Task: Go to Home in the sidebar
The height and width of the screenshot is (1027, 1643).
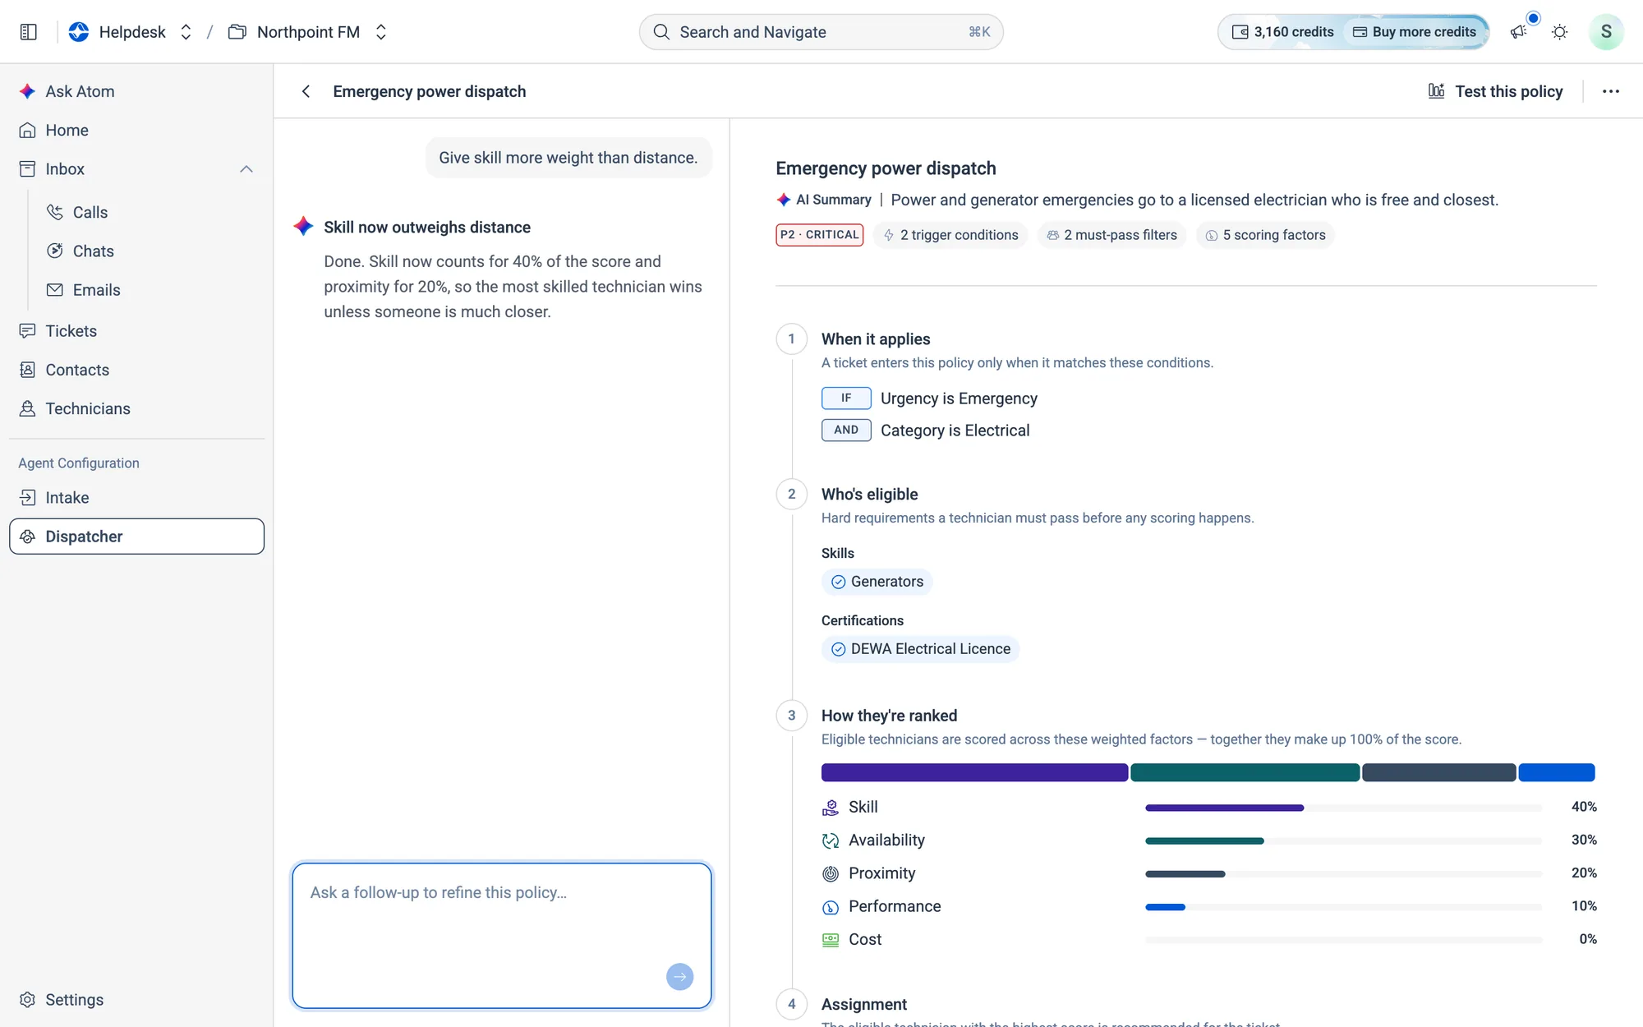Action: pyautogui.click(x=136, y=130)
